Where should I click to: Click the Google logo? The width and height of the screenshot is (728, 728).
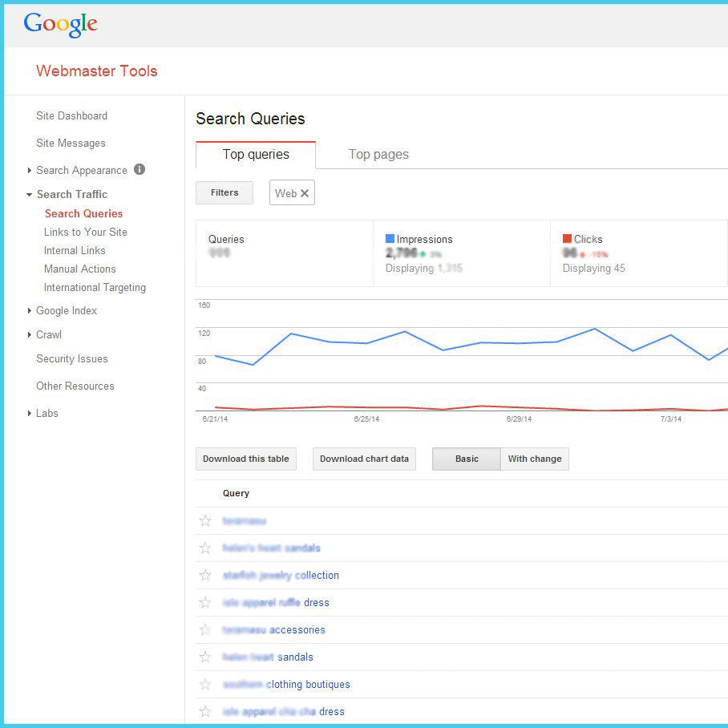[60, 24]
